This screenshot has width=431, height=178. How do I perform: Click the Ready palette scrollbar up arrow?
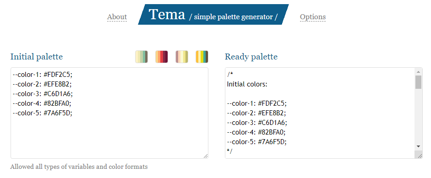click(418, 72)
